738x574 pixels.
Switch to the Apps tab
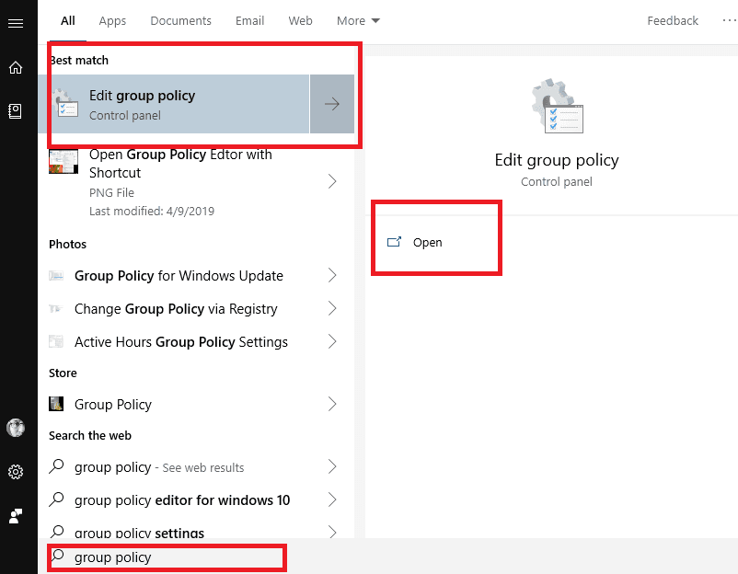pyautogui.click(x=112, y=21)
